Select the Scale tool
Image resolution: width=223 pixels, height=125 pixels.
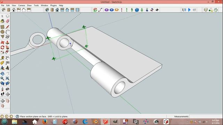point(2,52)
